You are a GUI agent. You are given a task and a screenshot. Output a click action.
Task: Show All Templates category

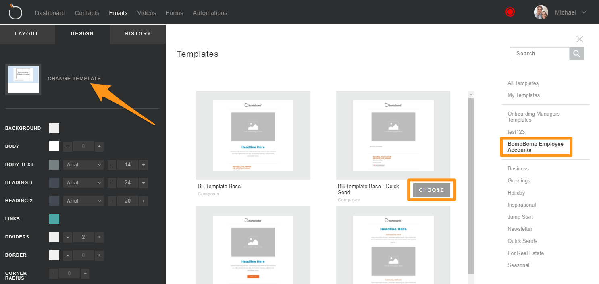[x=523, y=83]
